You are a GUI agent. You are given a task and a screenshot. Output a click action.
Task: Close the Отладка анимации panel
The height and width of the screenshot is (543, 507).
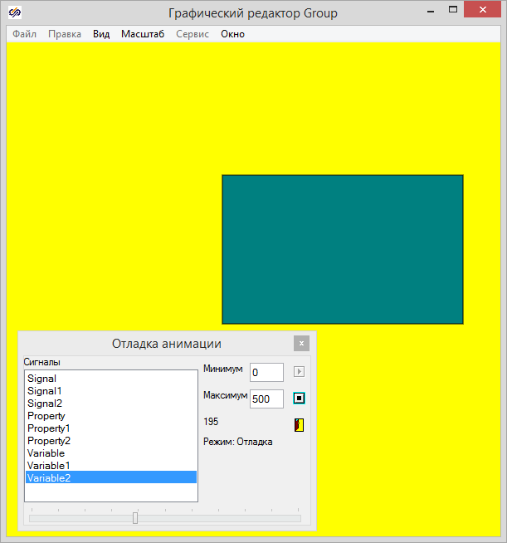point(301,343)
